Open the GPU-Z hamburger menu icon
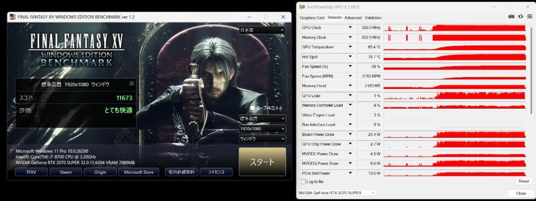 [x=530, y=16]
